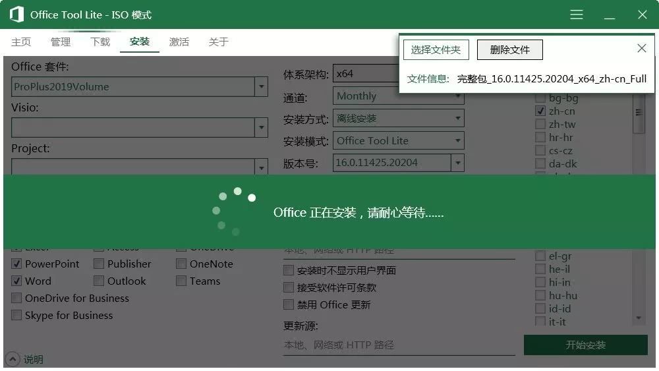Select the 安装 tab
659x371 pixels.
[140, 42]
